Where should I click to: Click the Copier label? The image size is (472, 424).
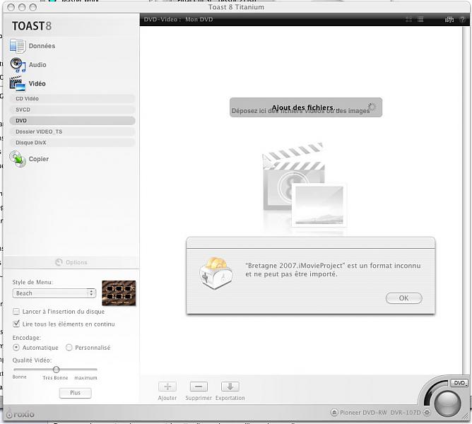39,159
